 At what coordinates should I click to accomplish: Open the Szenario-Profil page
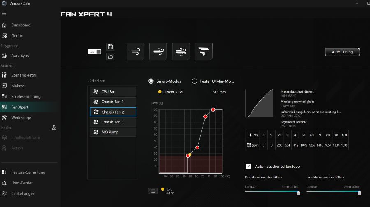24,75
